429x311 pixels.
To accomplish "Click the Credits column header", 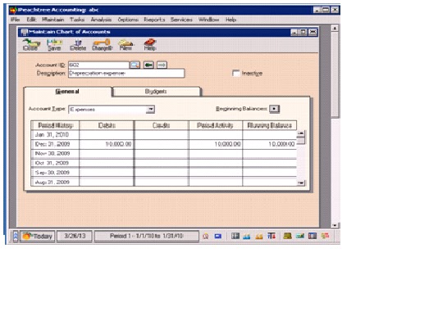I will [x=162, y=125].
